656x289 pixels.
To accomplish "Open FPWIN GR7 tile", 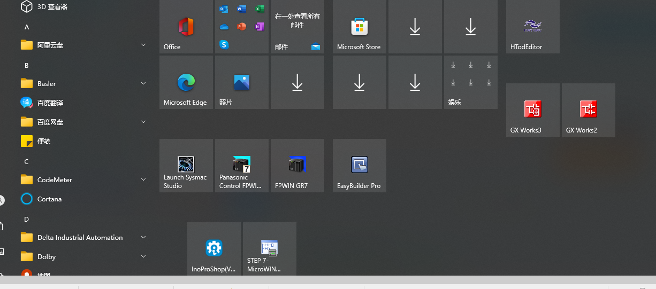I will point(297,166).
